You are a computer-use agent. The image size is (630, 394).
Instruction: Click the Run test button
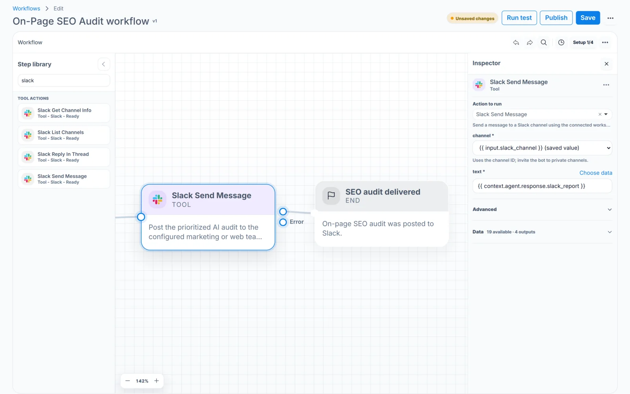(x=519, y=18)
